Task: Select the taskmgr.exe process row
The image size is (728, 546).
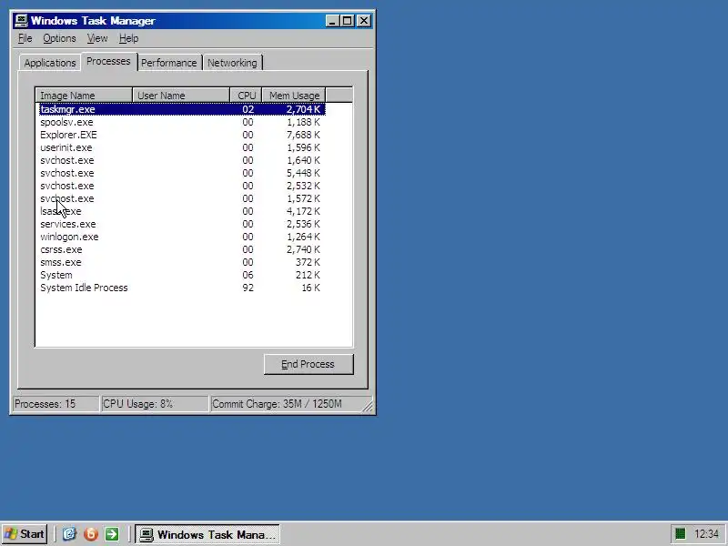Action: tap(182, 109)
